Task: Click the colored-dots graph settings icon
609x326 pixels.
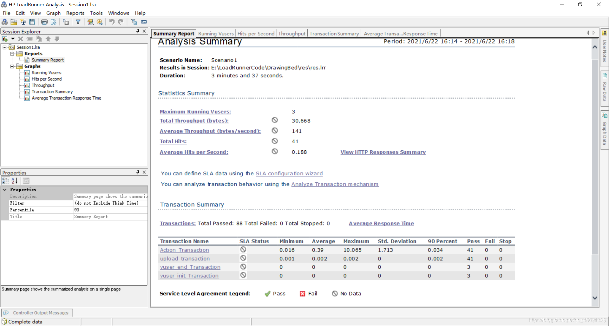Action: click(x=90, y=22)
